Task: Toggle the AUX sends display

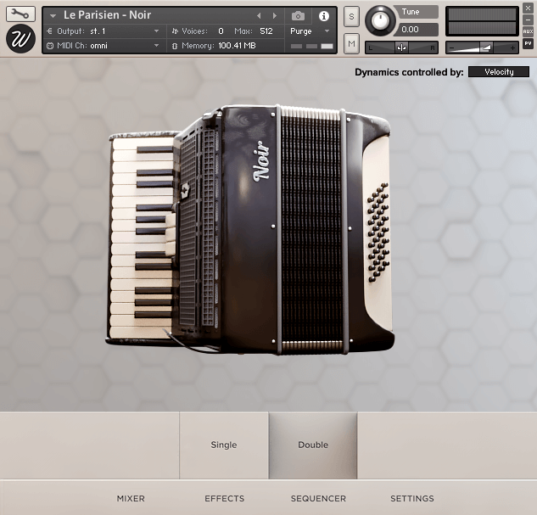Action: pos(528,31)
